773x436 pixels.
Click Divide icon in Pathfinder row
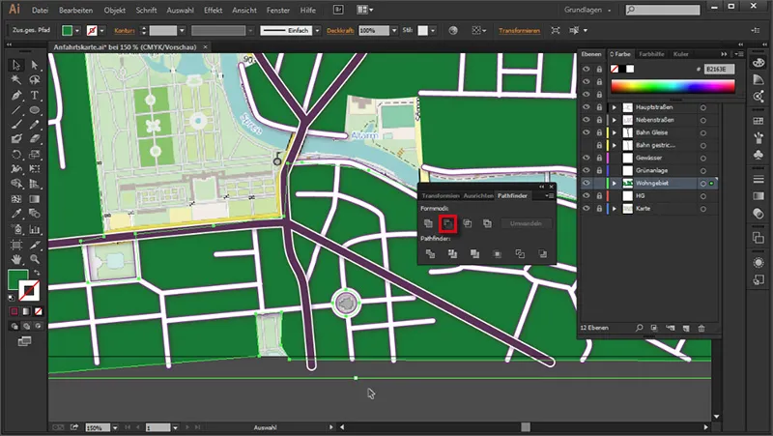point(430,254)
